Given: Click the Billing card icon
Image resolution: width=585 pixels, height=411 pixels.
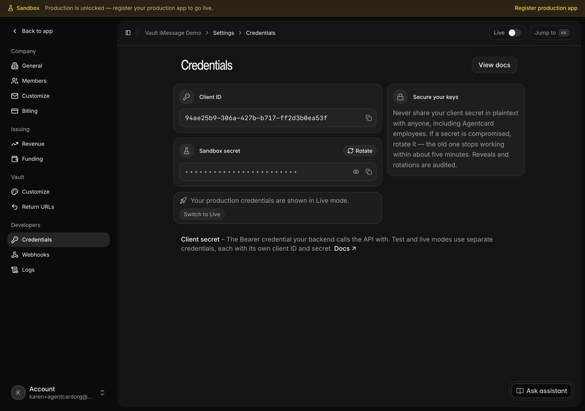Looking at the screenshot, I should tap(15, 111).
